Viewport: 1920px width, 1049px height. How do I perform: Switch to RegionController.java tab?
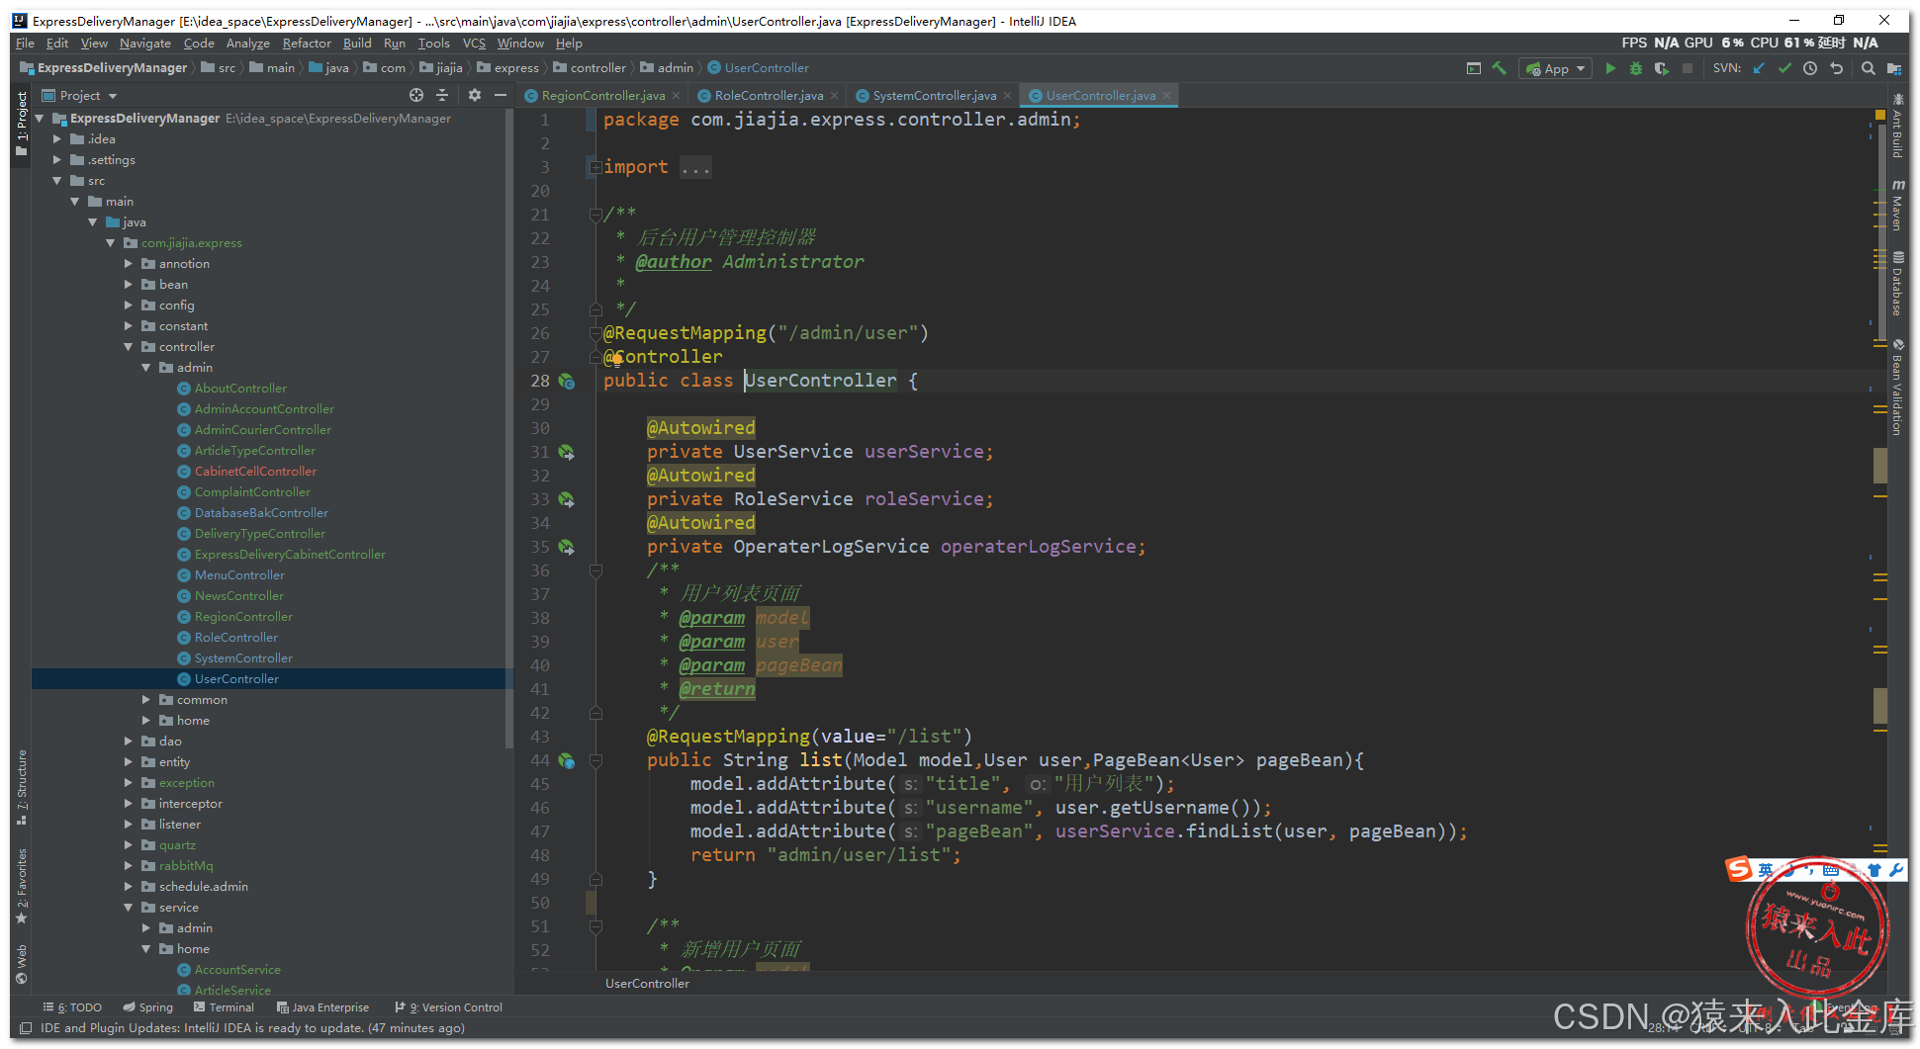click(602, 96)
